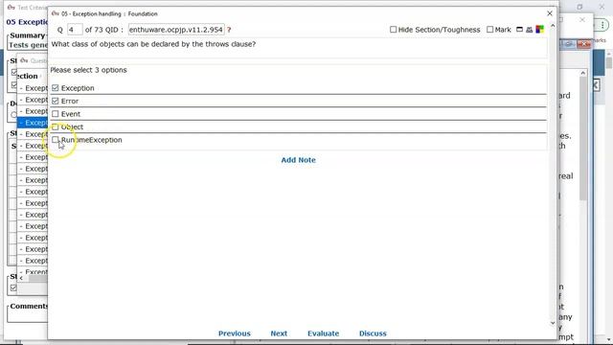613x345 pixels.
Task: Click the Comments label in Test Criteria window
Action: click(x=29, y=307)
